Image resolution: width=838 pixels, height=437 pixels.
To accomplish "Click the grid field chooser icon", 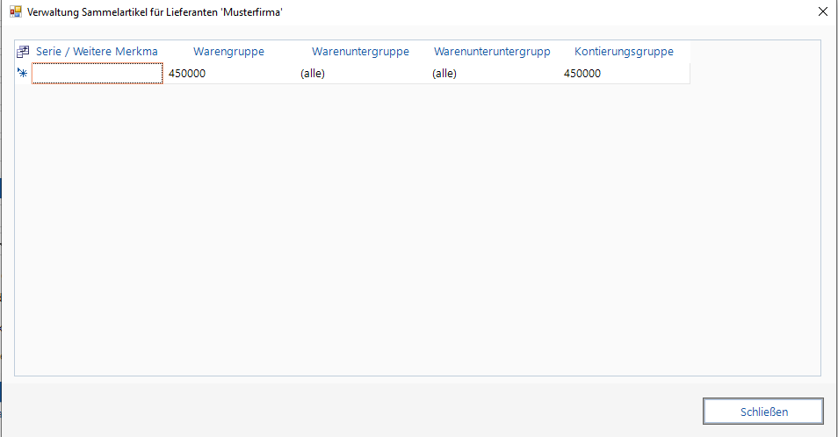I will point(24,52).
